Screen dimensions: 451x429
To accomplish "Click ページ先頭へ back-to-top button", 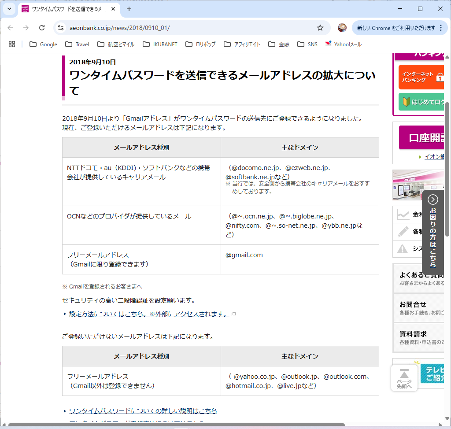I will coord(404,378).
